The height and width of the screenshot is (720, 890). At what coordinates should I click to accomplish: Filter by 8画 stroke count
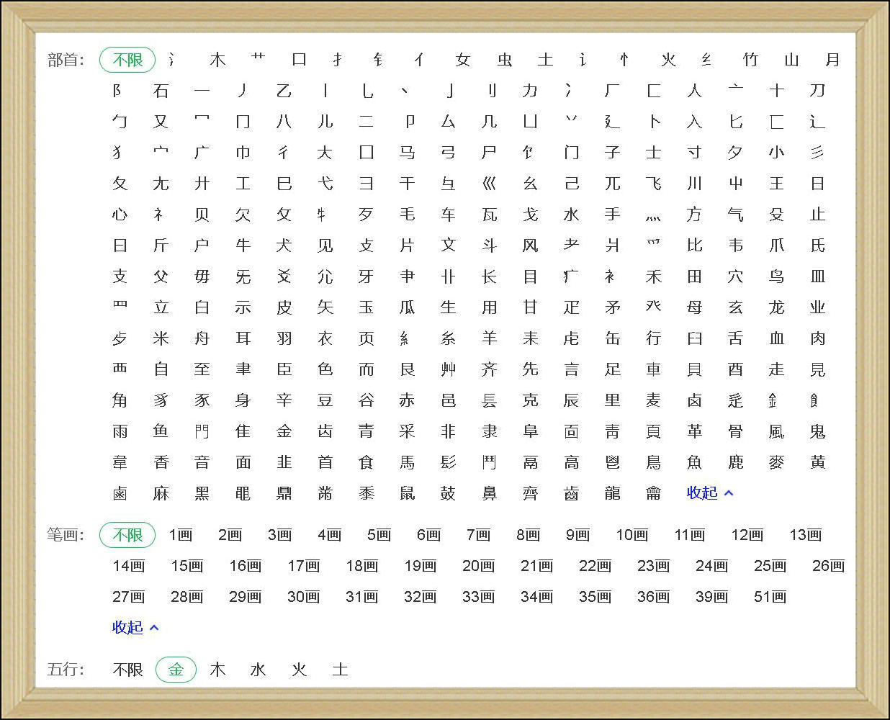click(x=528, y=535)
